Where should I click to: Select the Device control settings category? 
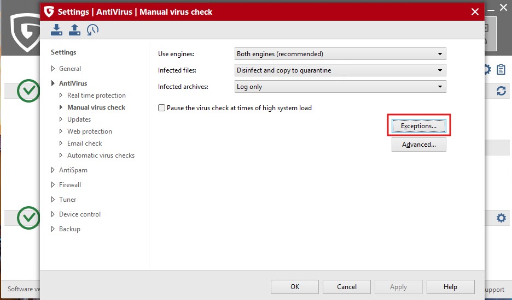tap(80, 214)
